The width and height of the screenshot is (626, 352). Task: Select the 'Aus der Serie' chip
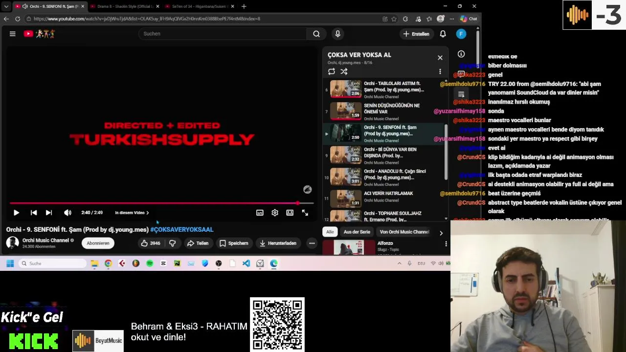pos(357,232)
